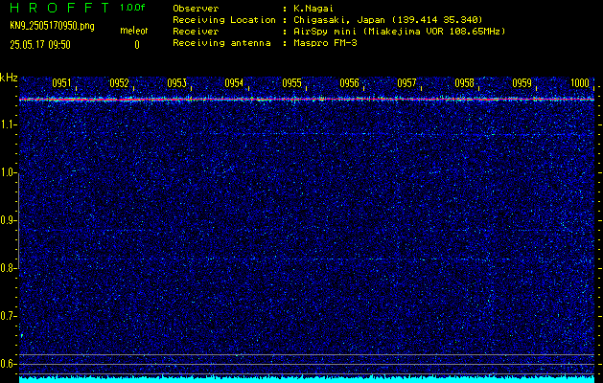Click the 0.7 kHz axis label
Viewport: 603px width, 383px height.
pos(8,316)
